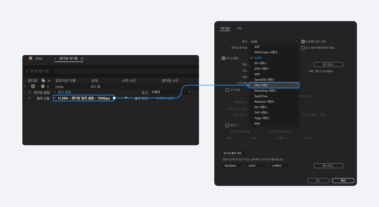The image size is (379, 207).
Task: Click the lottie composition color label in row 1
Action: 43,87
